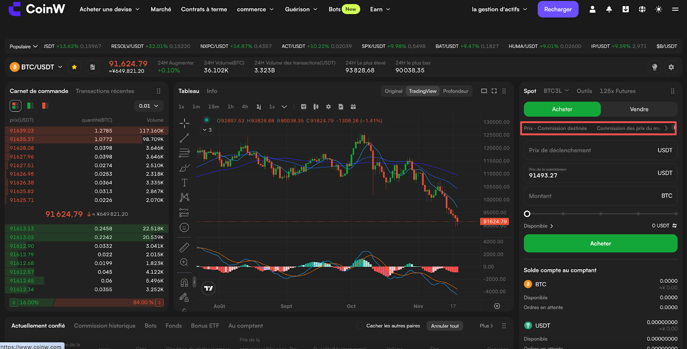Show only buy orders in order book
Image resolution: width=687 pixels, height=349 pixels.
(30, 106)
